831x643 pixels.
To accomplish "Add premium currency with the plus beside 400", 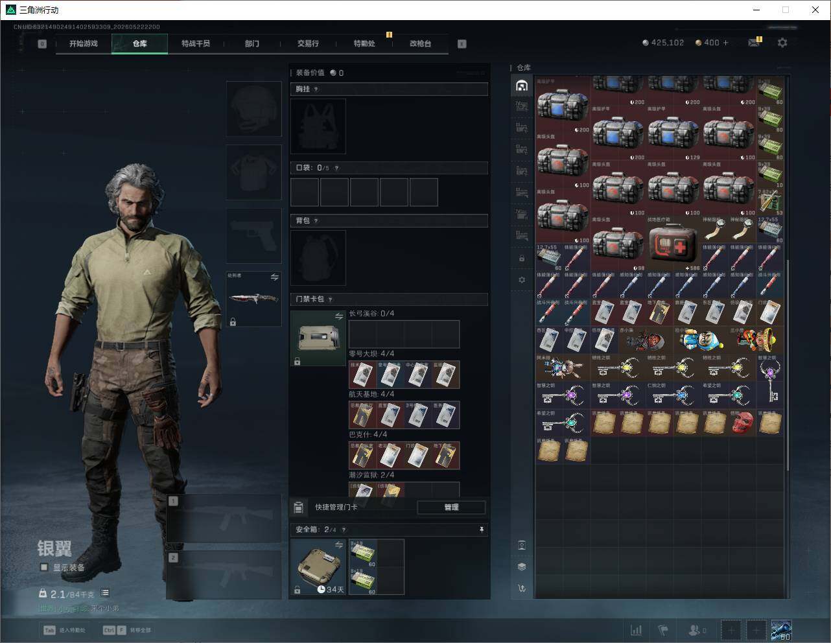I will pos(725,42).
